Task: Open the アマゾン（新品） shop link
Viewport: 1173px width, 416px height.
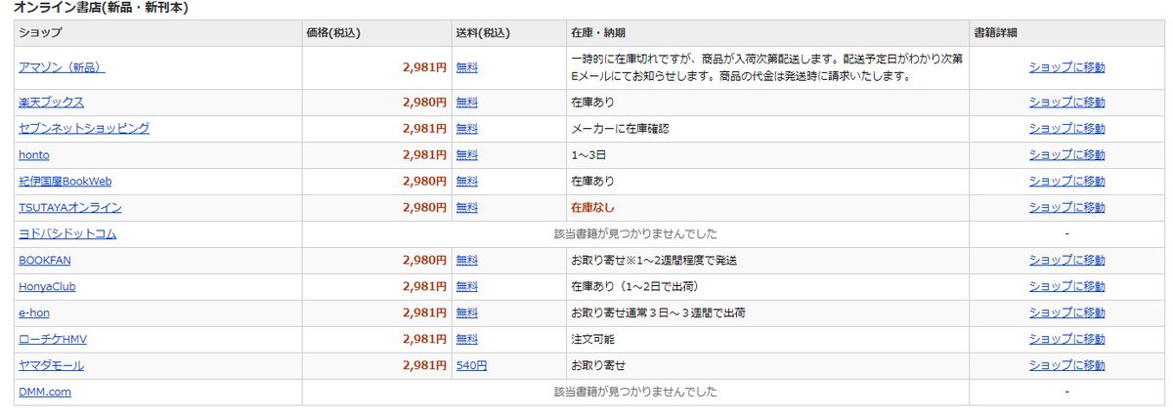Action: 62,67
